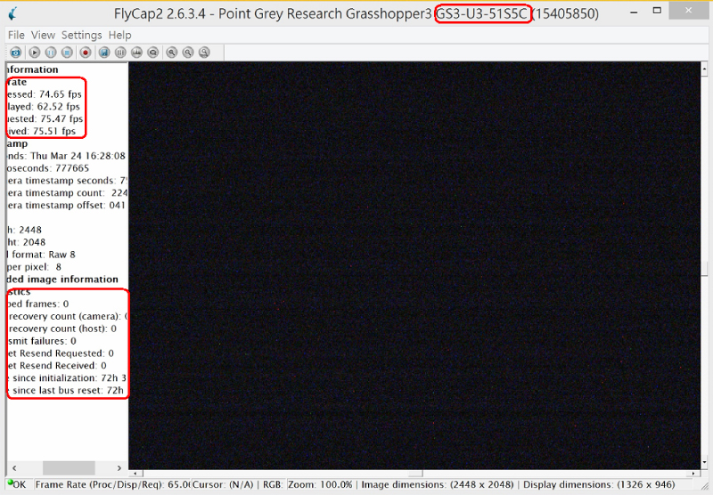
Task: Click the information panel horizontal scrollbar thumb
Action: pyautogui.click(x=69, y=467)
